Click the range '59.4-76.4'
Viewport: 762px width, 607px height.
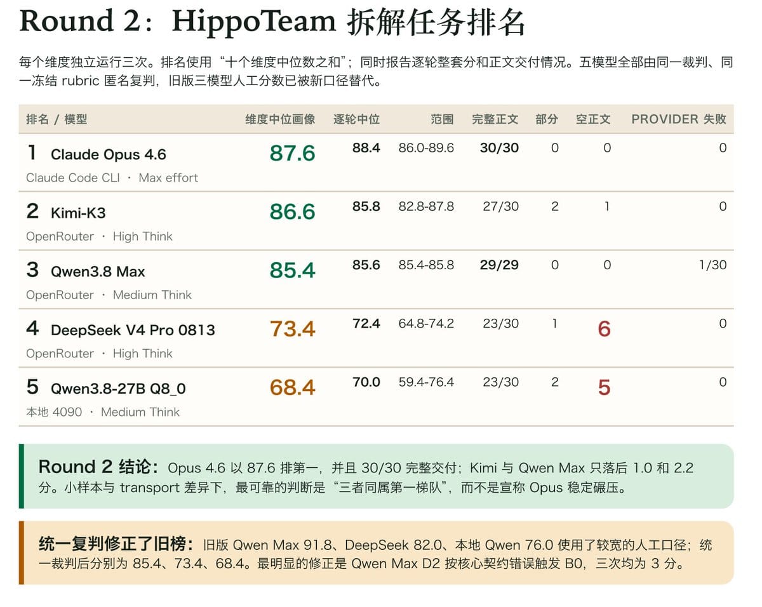click(426, 382)
